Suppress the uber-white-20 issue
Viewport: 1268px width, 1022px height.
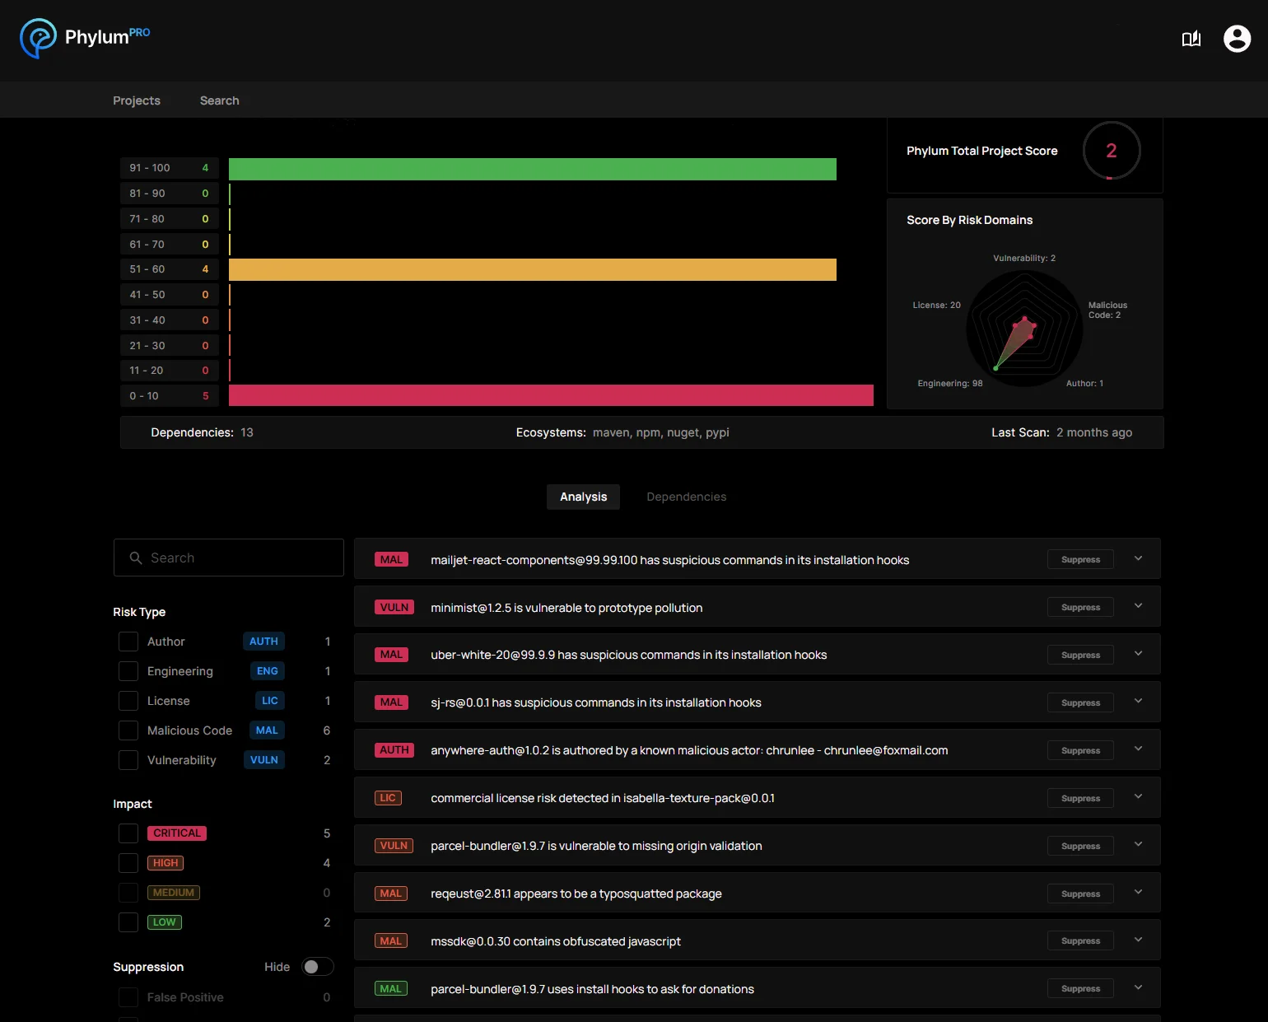(x=1080, y=656)
